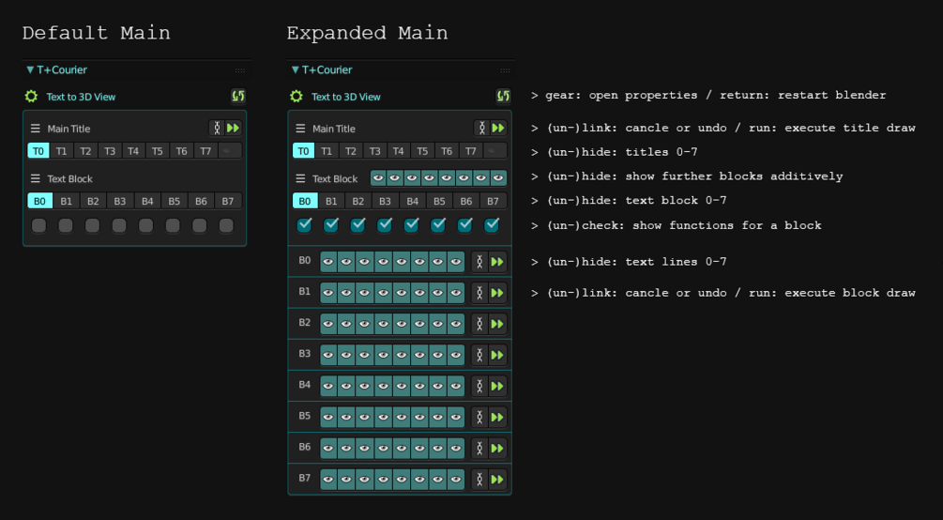Click the unlink icon in Default Main Title row
Screen dimensions: 943x520
217,129
